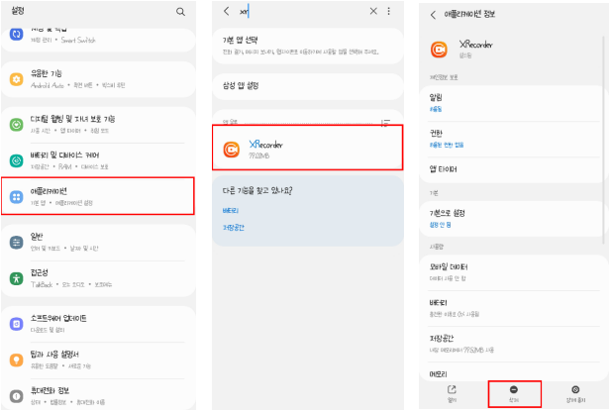This screenshot has width=610, height=413.
Task: Go back from the 애플리케이션 정보 screen
Action: pyautogui.click(x=434, y=14)
